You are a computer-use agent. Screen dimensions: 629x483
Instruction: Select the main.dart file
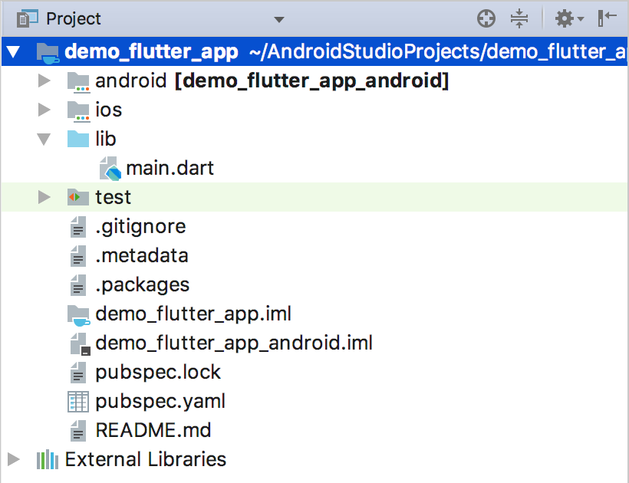[x=170, y=169]
